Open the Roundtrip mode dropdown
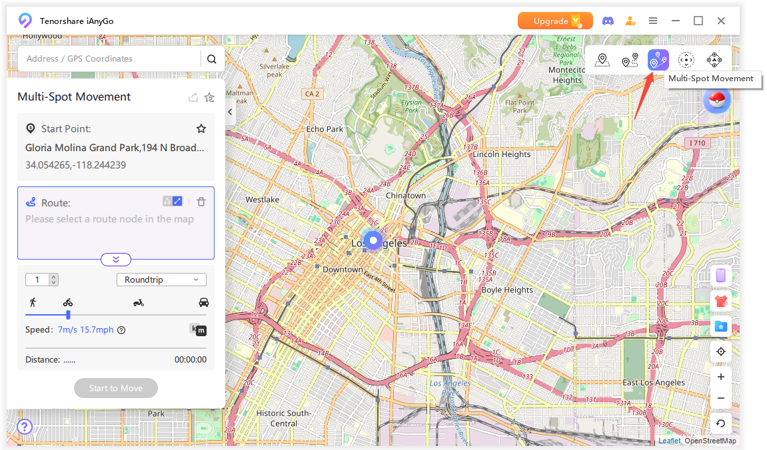The image size is (767, 450). tap(161, 280)
